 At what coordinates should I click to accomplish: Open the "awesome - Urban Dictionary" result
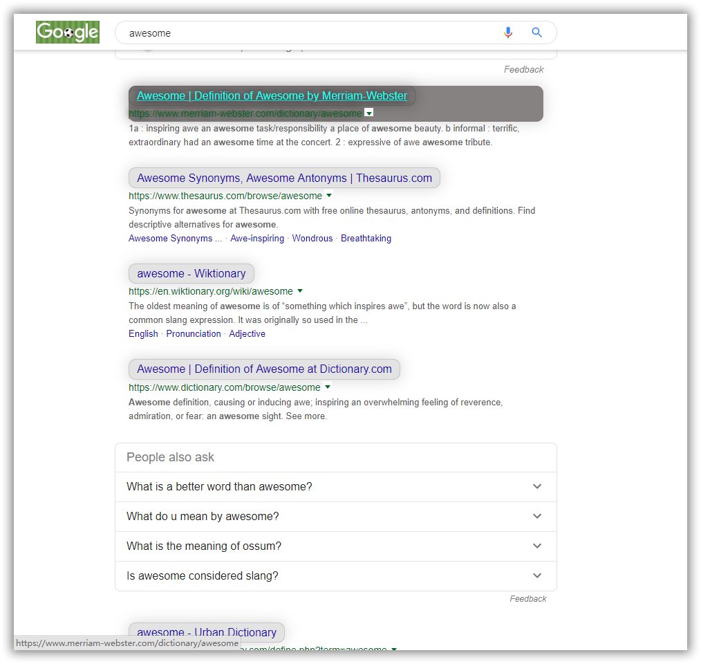[207, 631]
